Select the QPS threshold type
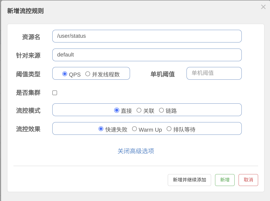The image size is (270, 201). [x=65, y=74]
